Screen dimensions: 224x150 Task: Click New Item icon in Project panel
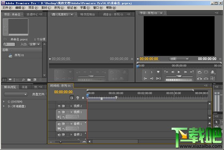(35, 80)
